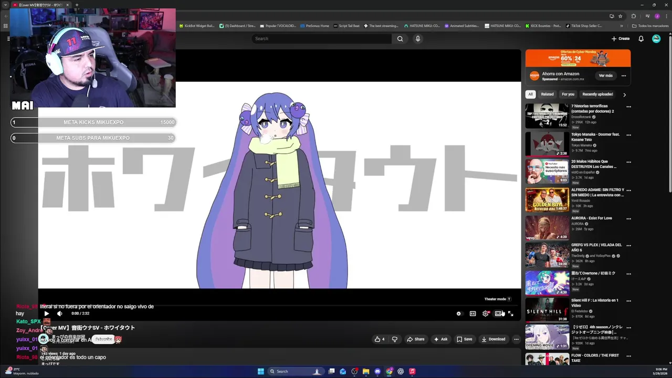The image size is (672, 378).
Task: Like the video with thumbs-up button
Action: 379,339
